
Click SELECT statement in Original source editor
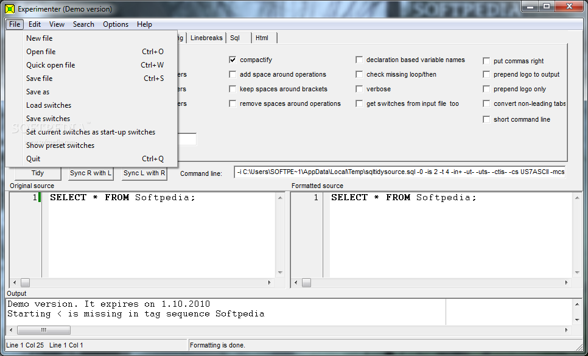tap(122, 198)
